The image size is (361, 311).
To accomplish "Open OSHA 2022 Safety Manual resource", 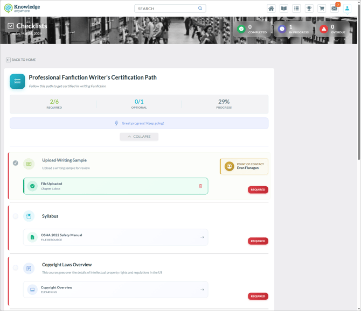I will click(115, 237).
